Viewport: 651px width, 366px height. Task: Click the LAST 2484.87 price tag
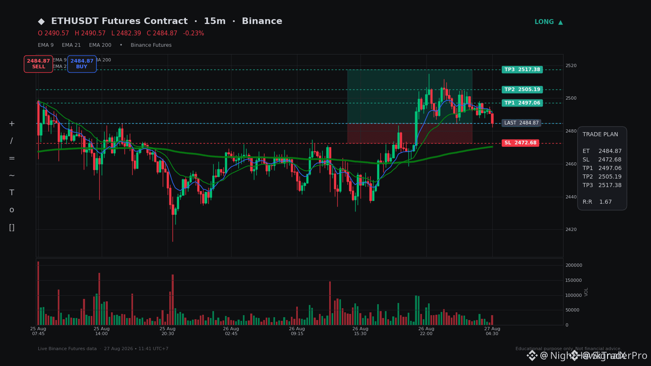[x=521, y=123]
